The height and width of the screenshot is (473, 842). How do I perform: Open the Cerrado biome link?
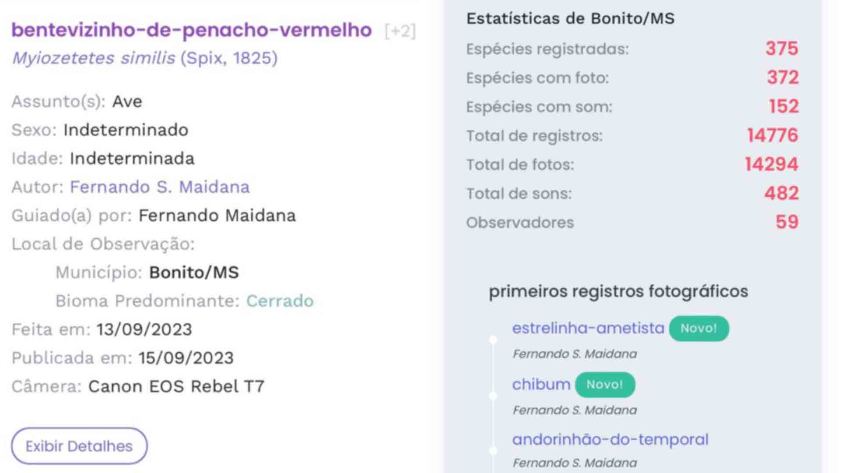point(280,301)
